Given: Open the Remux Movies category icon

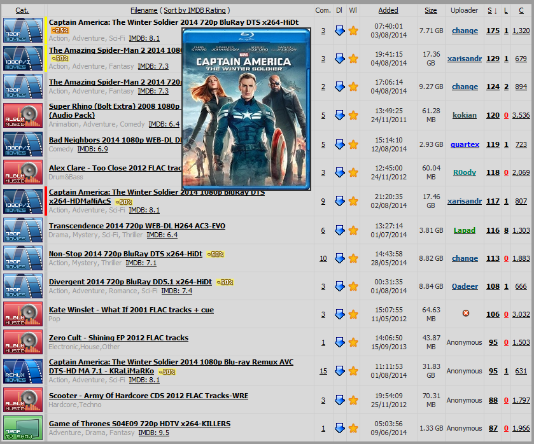Looking at the screenshot, I should (x=23, y=371).
